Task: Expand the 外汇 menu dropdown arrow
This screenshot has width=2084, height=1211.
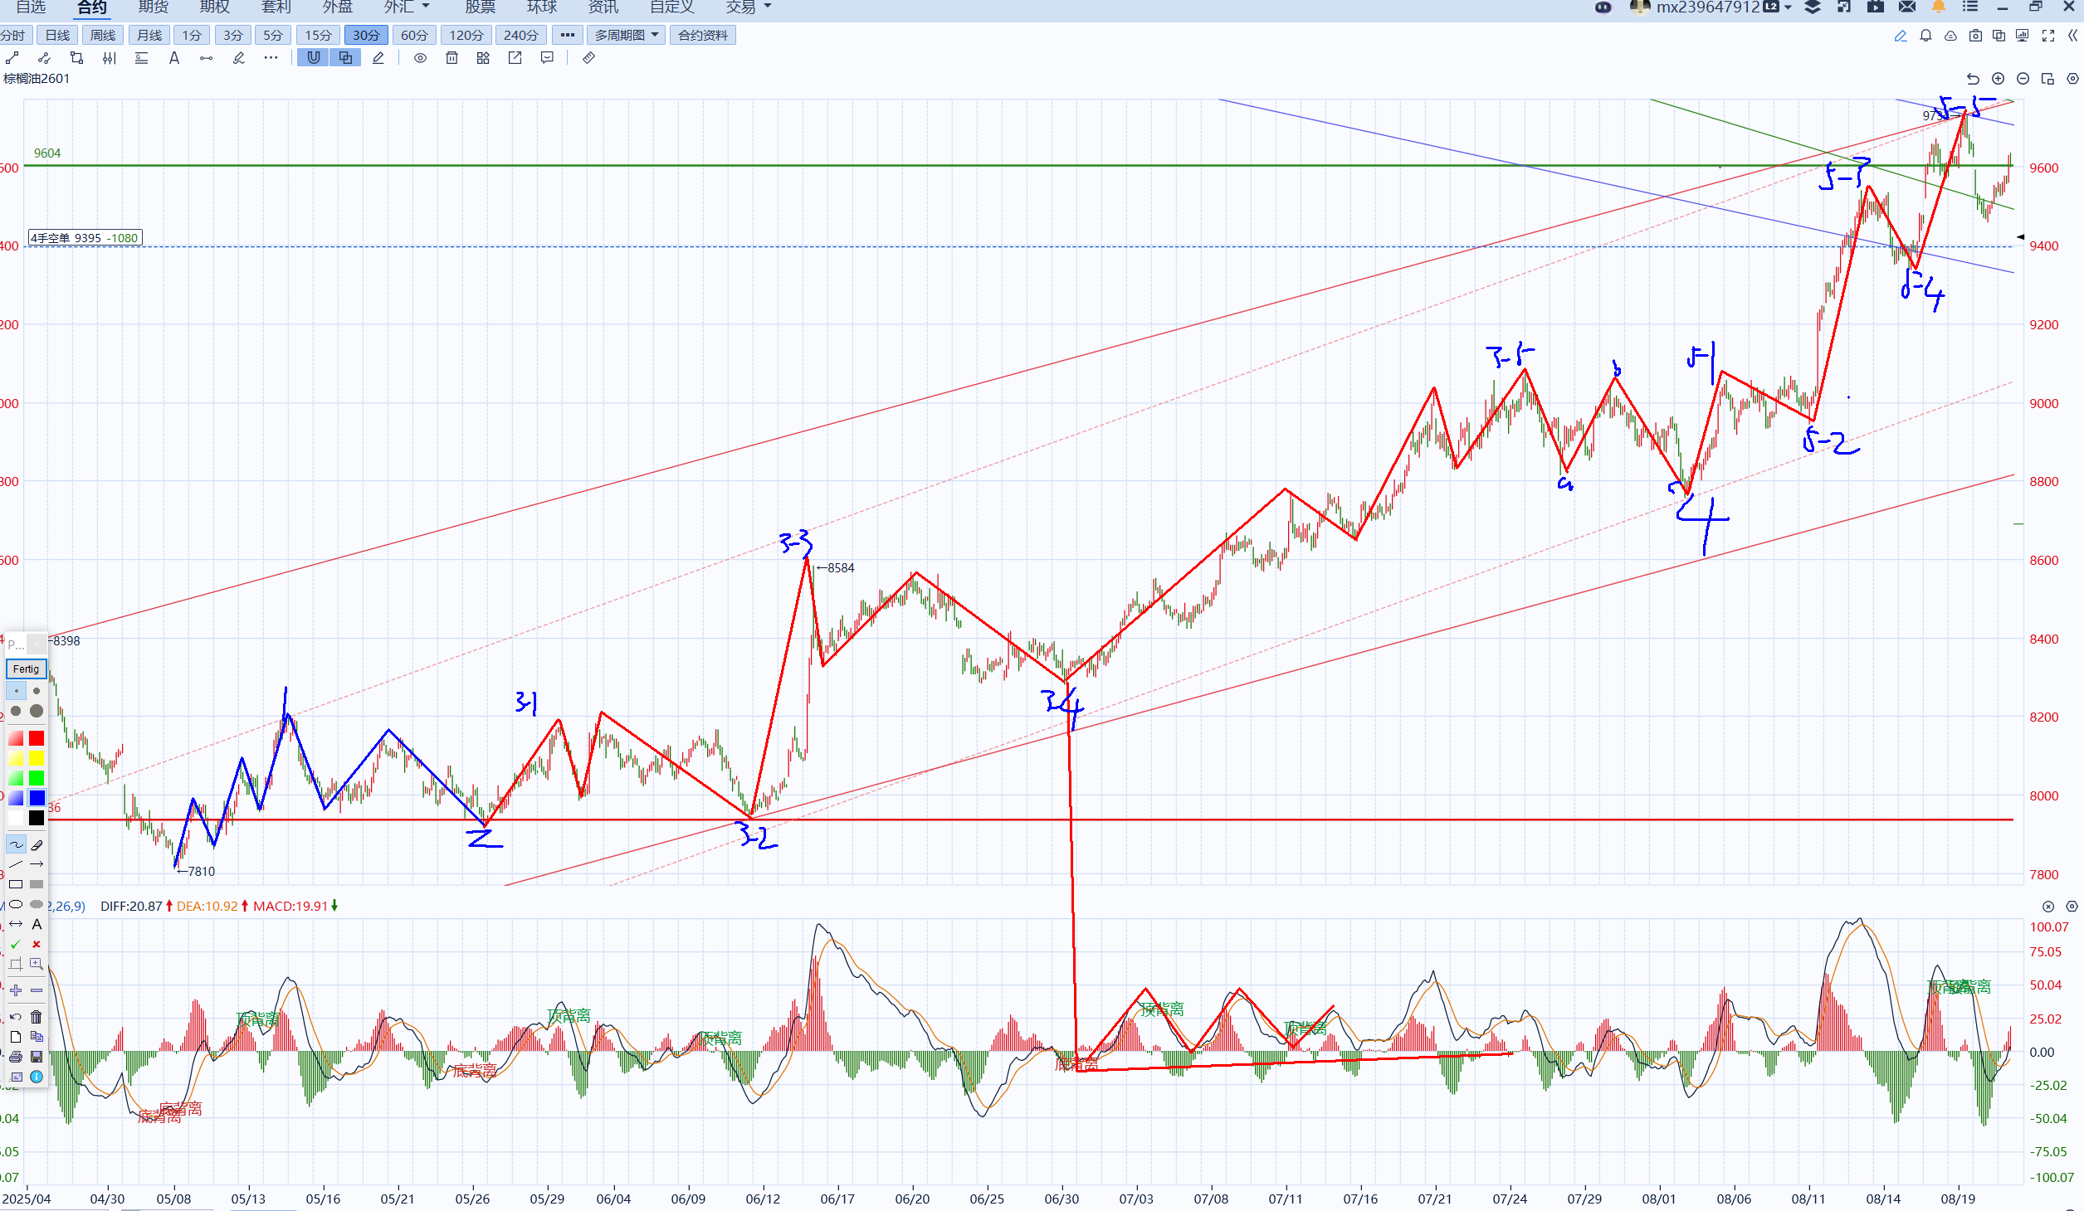Action: coord(426,7)
